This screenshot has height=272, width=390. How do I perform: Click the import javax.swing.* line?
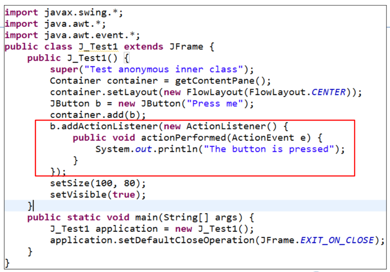64,13
